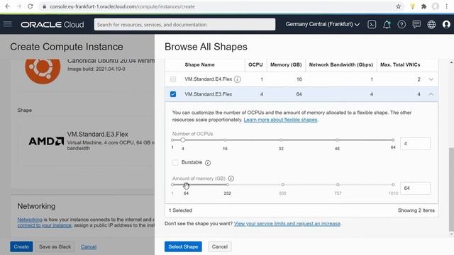This screenshot has height=255, width=454.
Task: Click the OCPU count input field
Action: [x=415, y=143]
